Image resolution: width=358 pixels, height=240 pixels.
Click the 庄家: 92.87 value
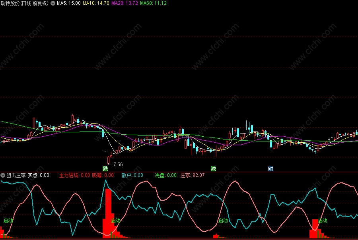(x=193, y=175)
